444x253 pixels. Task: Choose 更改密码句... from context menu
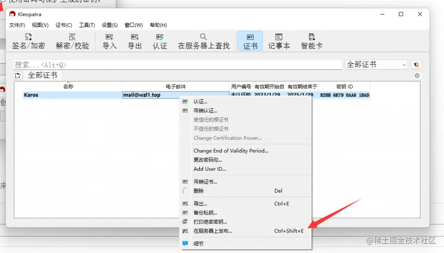(208, 160)
